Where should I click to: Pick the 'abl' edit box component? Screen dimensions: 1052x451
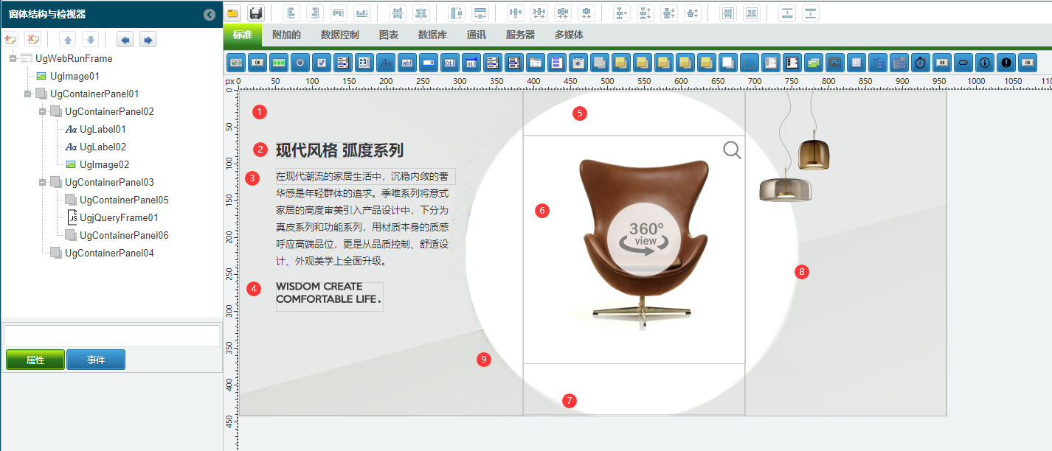pos(407,63)
